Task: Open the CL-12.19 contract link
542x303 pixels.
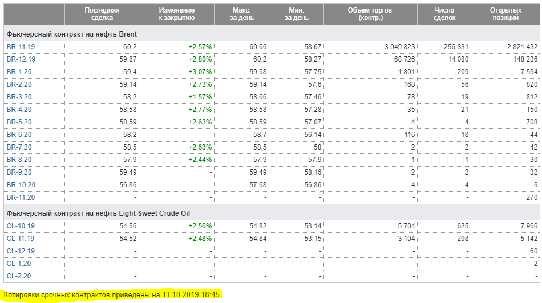Action: [x=21, y=251]
